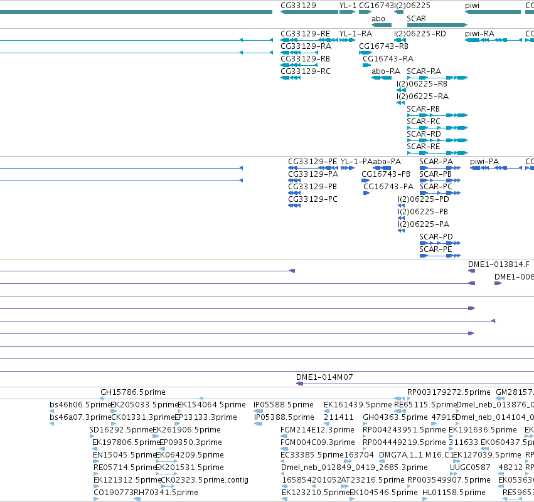Click the CG16743-RA transcript label
Viewport: 534px width, 502px height.
388,59
